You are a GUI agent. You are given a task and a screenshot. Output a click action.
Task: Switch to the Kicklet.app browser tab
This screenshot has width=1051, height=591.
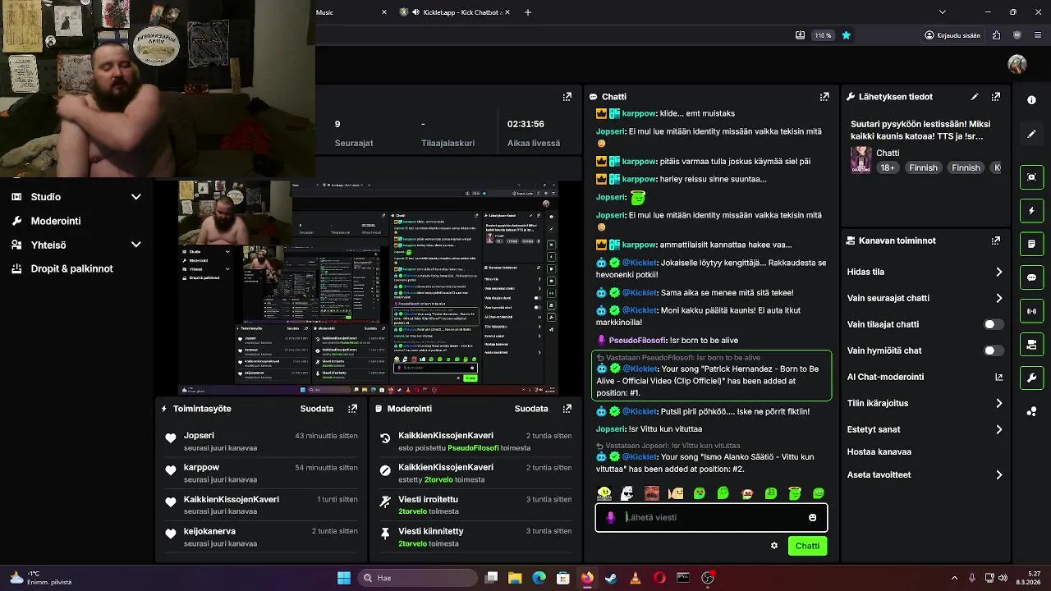456,12
